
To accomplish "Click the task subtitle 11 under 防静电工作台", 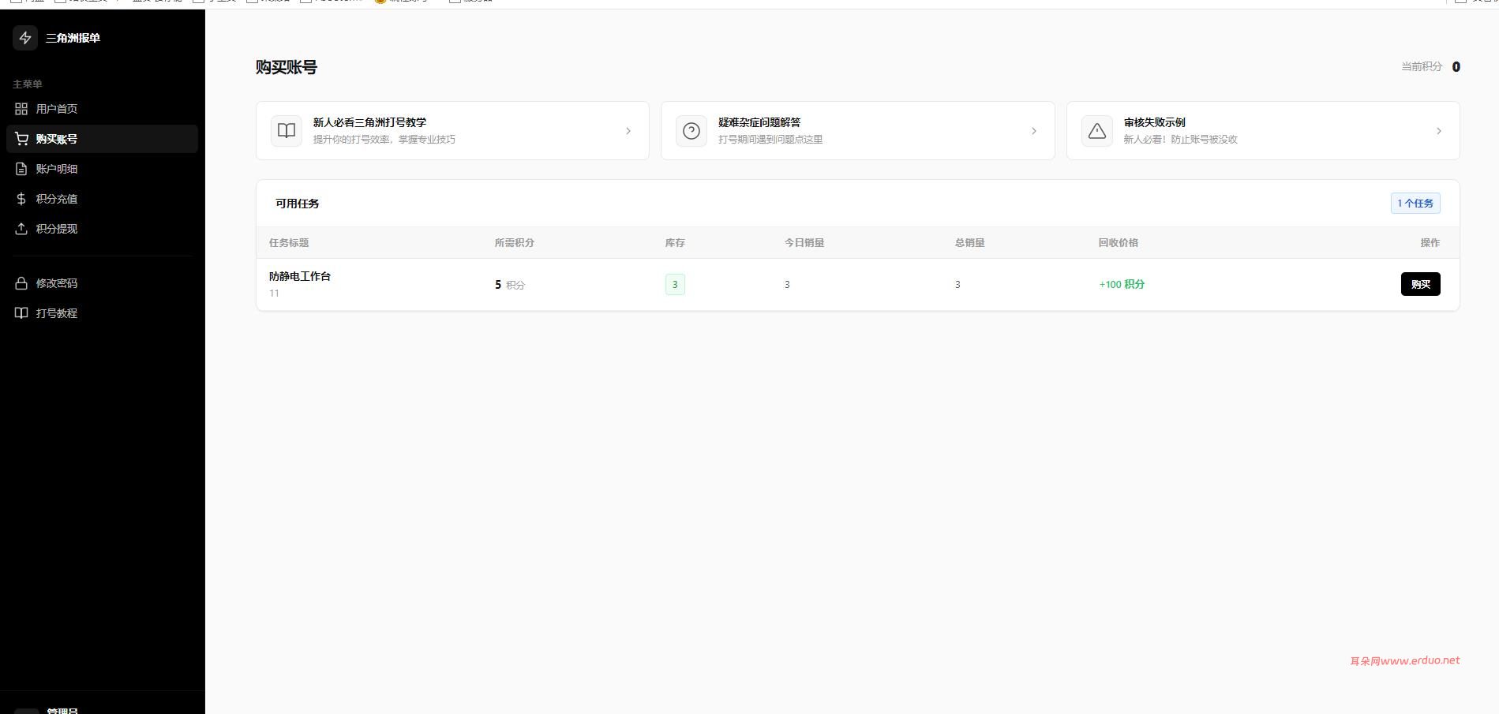I will [x=274, y=293].
